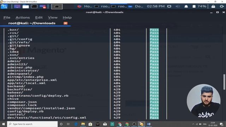Click the logout icon at panel end
The height and width of the screenshot is (127, 226).
tap(222, 6)
